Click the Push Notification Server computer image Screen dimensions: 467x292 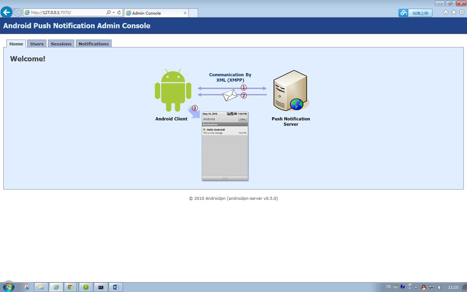[291, 91]
